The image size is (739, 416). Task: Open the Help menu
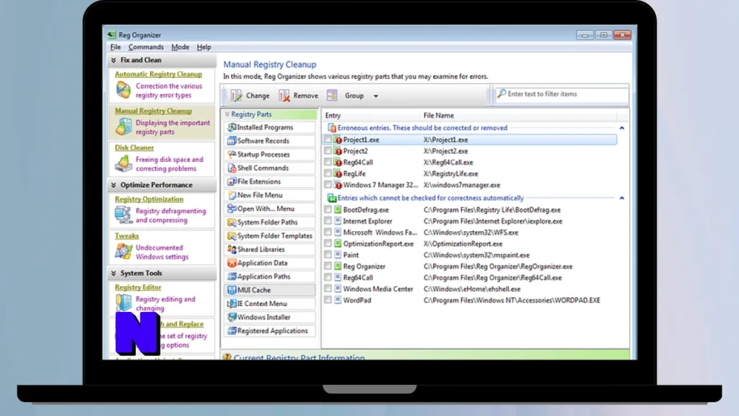[x=204, y=47]
